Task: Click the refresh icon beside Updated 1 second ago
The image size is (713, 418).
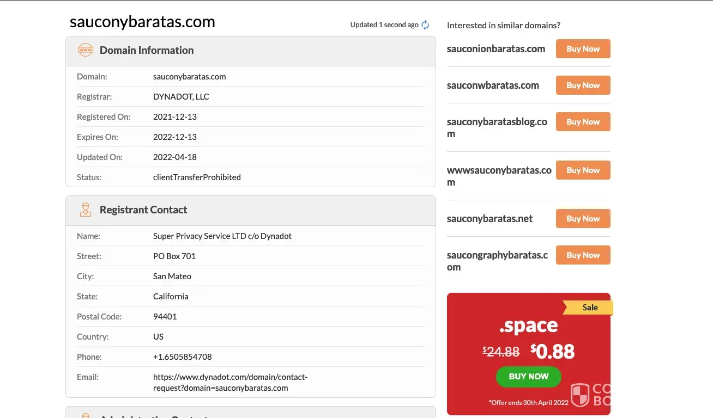Action: 425,24
